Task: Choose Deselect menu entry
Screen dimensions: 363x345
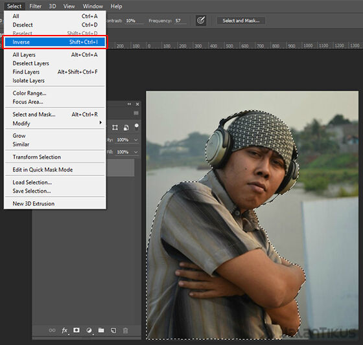Action: pyautogui.click(x=55, y=25)
